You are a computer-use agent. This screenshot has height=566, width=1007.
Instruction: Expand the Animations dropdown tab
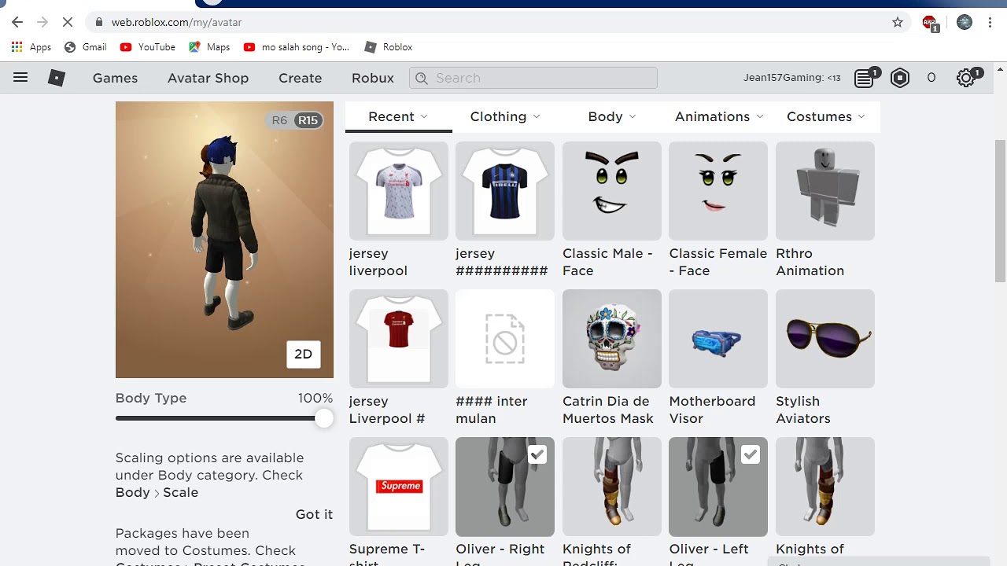point(719,116)
